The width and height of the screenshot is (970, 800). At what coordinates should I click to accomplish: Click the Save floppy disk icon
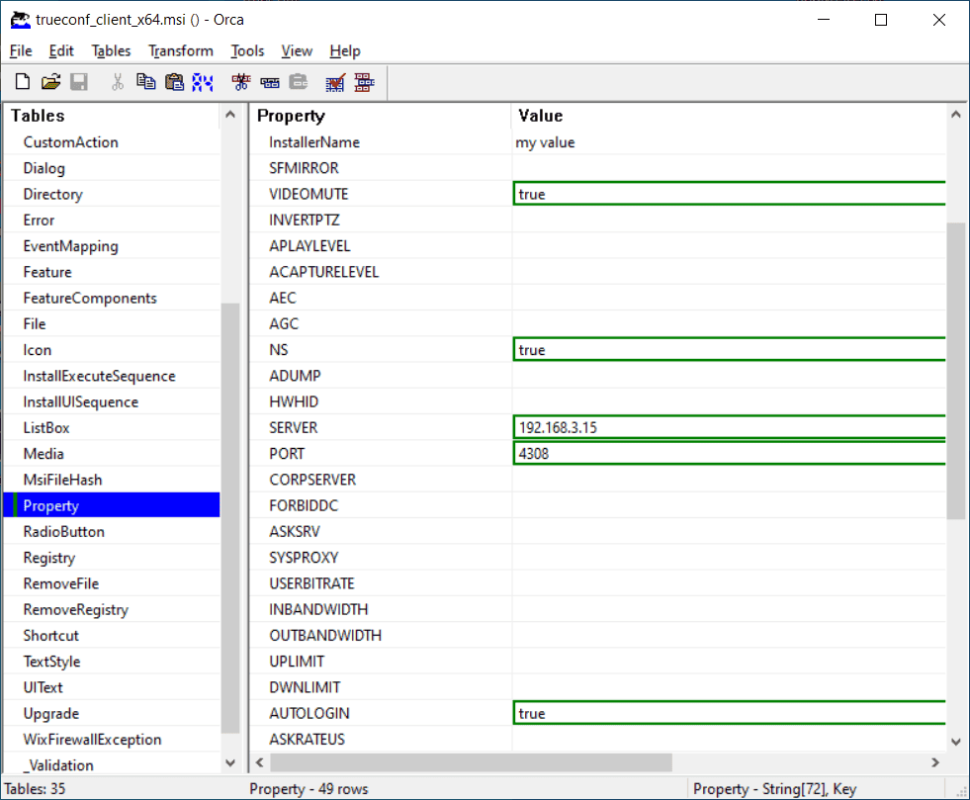pyautogui.click(x=78, y=82)
